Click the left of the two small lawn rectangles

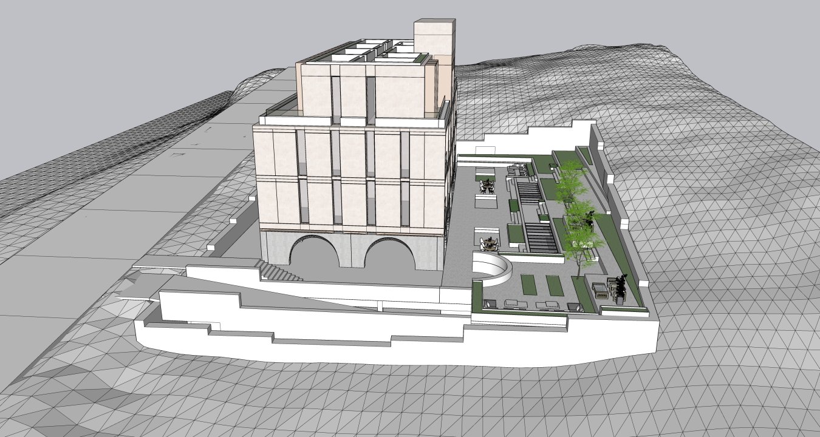(x=528, y=285)
